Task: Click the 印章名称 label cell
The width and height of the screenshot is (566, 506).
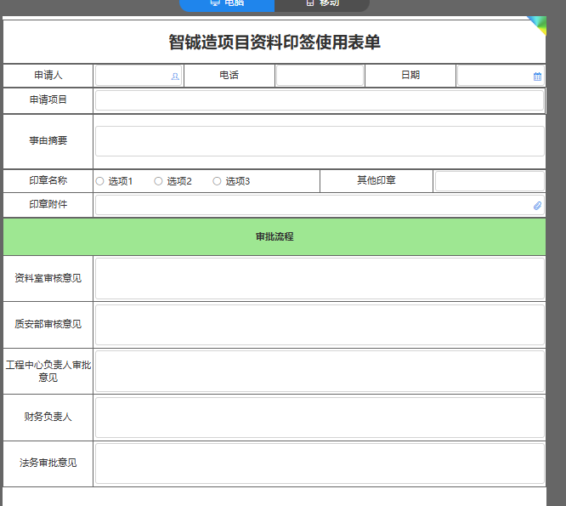Action: [48, 180]
